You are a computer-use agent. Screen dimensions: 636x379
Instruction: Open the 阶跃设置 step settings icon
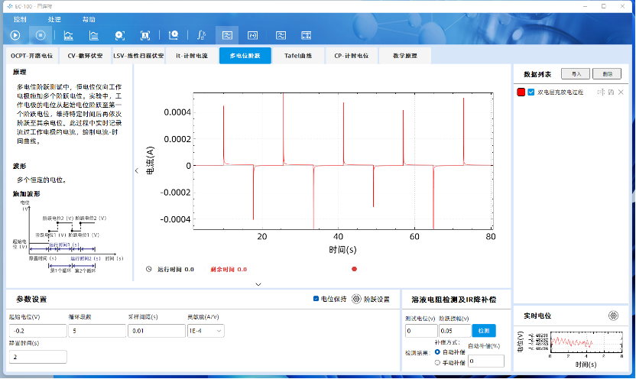click(x=356, y=299)
